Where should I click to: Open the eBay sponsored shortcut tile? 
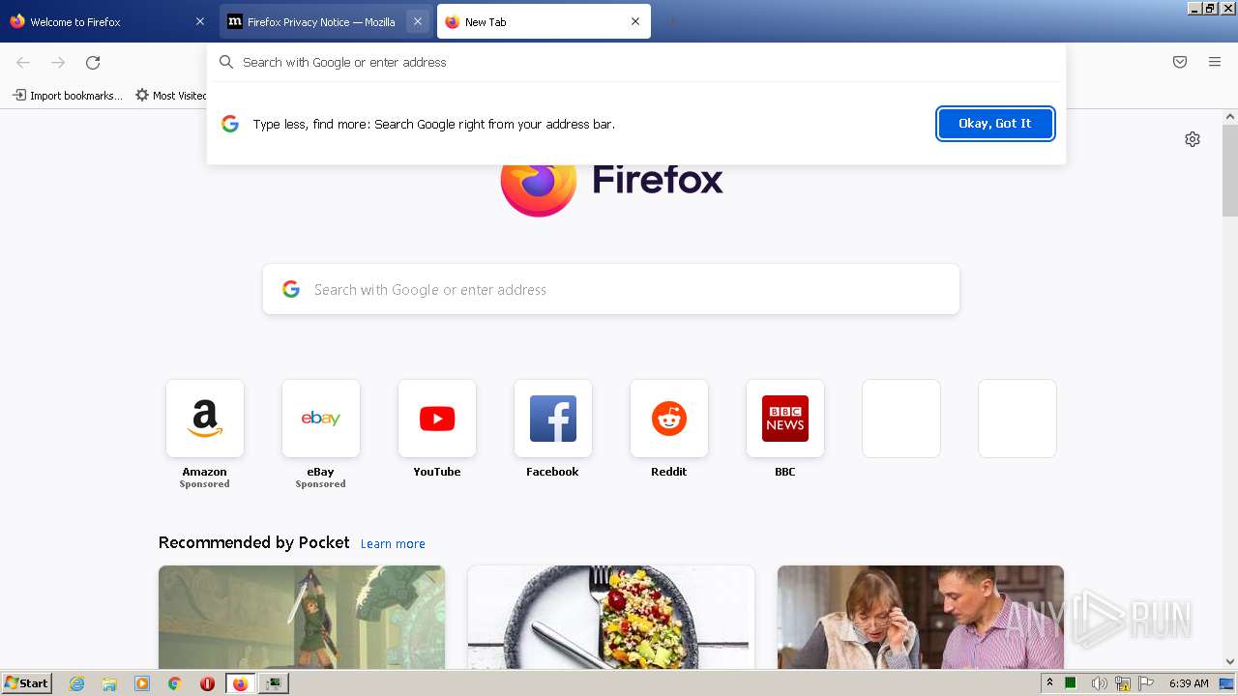click(321, 419)
